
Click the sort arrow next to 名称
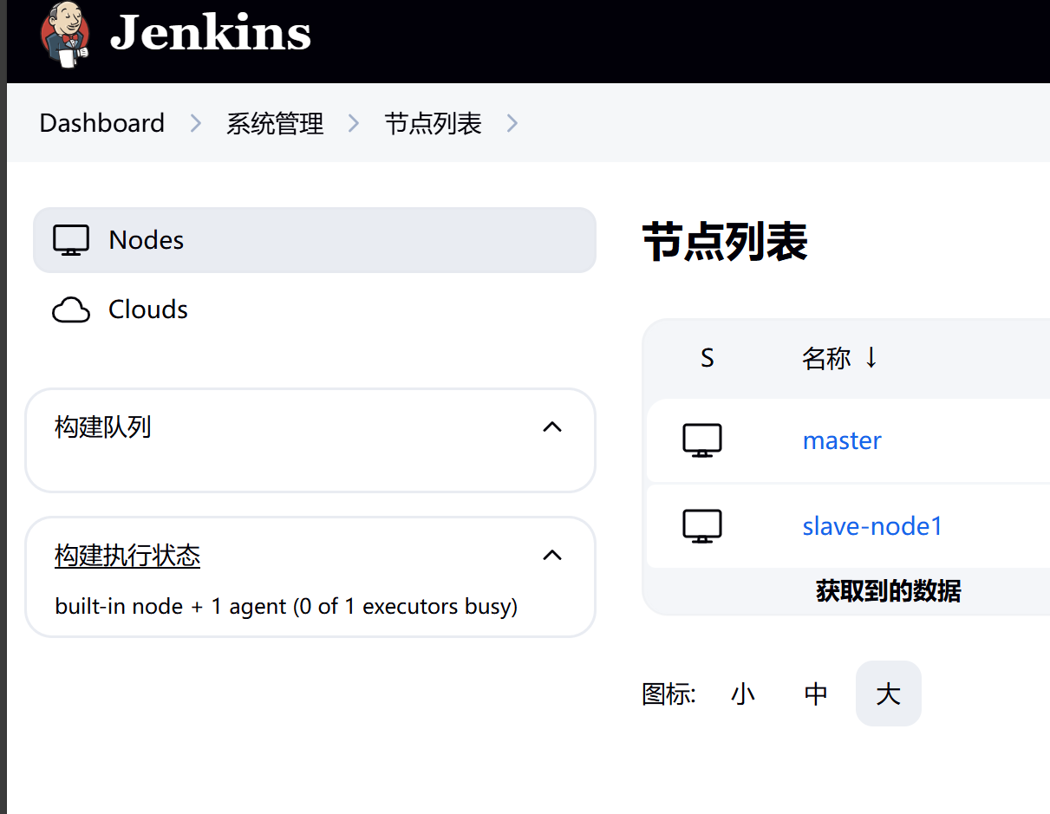871,357
